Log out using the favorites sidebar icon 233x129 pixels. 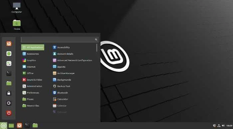(x=9, y=103)
